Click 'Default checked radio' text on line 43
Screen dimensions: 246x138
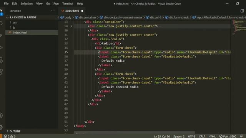[120, 87]
